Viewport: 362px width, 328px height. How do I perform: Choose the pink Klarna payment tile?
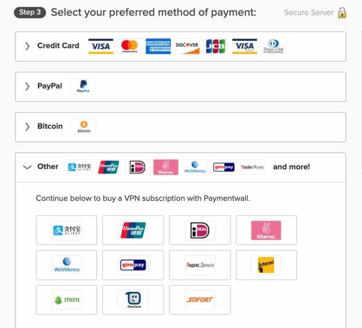[x=266, y=230]
